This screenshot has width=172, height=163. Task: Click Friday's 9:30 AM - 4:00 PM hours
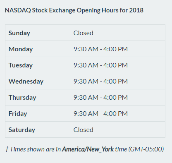[100, 114]
